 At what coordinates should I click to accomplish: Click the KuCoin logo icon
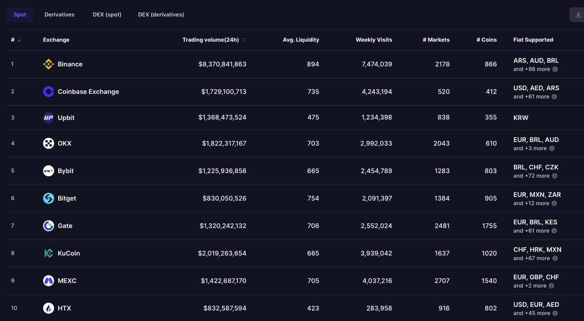point(49,253)
